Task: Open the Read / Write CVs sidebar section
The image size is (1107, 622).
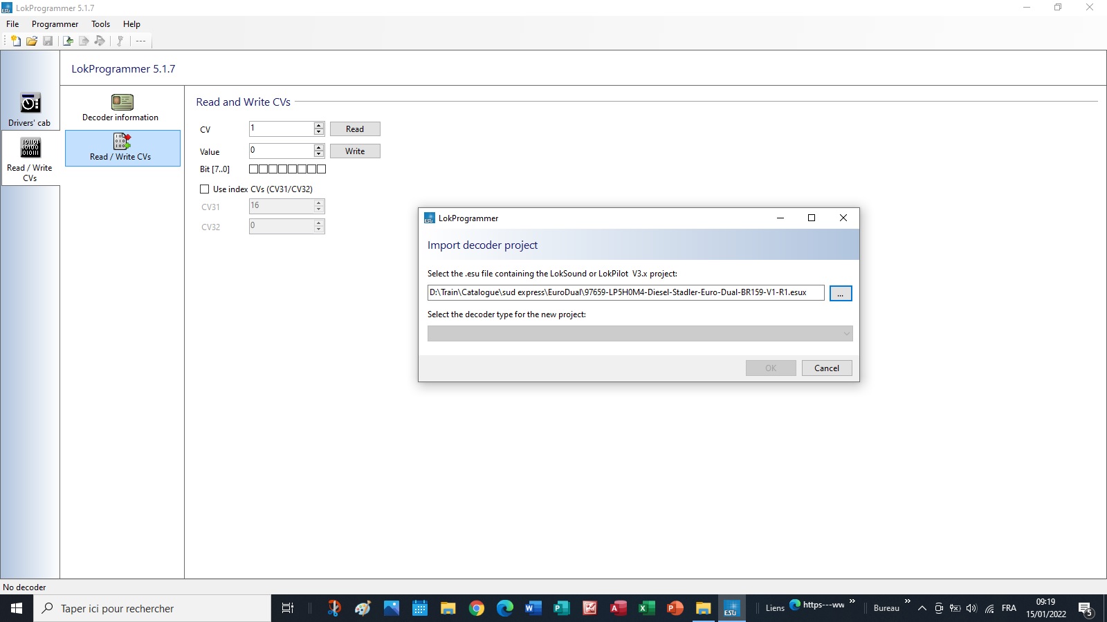Action: [30, 158]
